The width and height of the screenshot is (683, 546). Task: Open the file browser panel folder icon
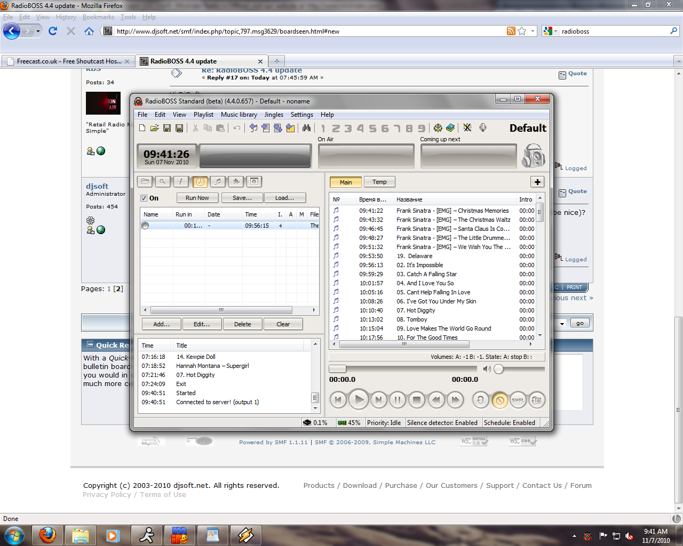(x=145, y=182)
